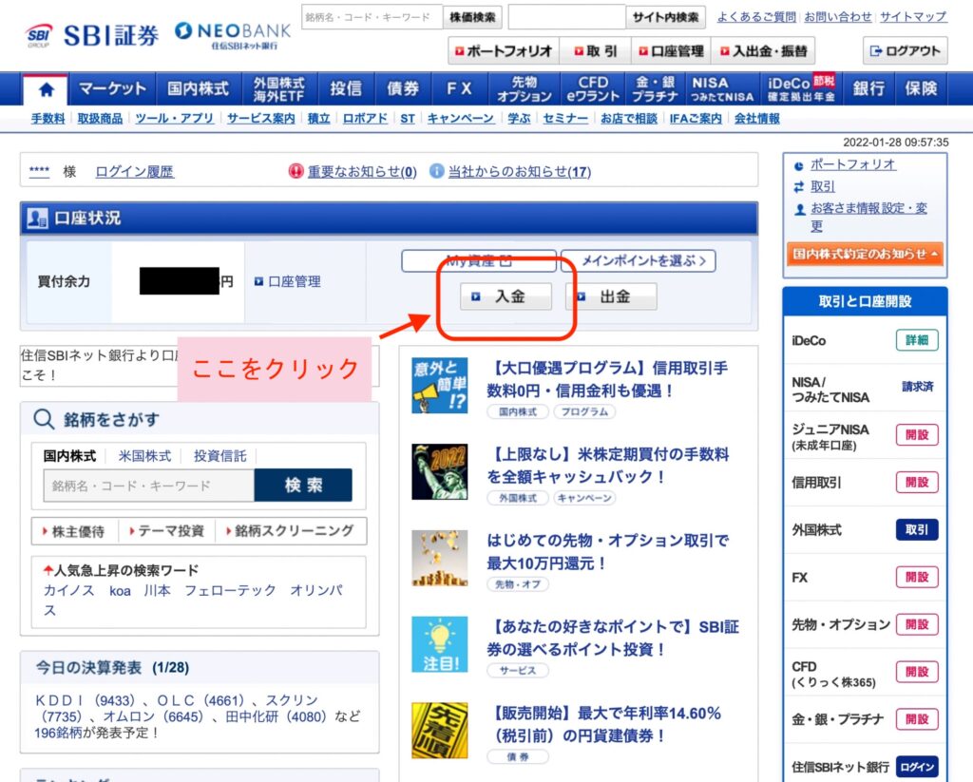
Task: Select the 米国株式 search tab
Action: pyautogui.click(x=144, y=456)
